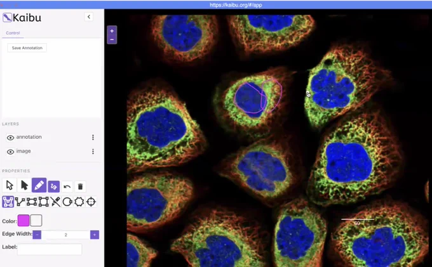Click the Save Annotation button
Screen dimensions: 432x267
pyautogui.click(x=27, y=48)
